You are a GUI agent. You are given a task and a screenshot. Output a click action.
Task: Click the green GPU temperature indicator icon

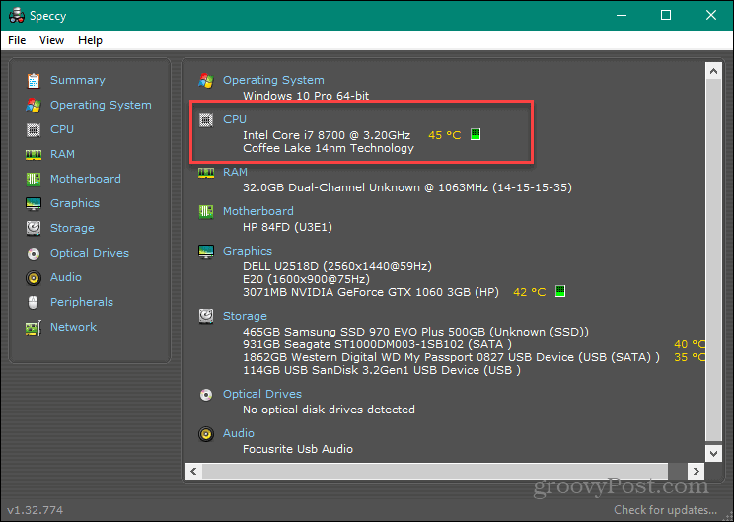(559, 291)
